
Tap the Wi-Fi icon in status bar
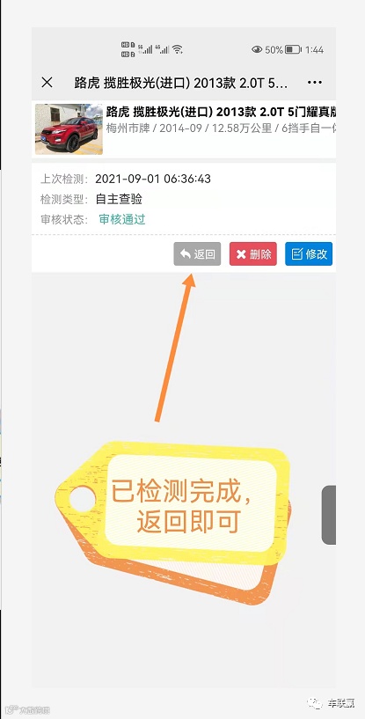178,49
